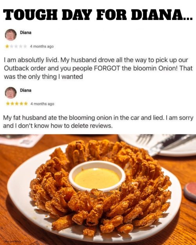Image resolution: width=196 pixels, height=245 pixels.
Task: Click the fork in the photo background
Action: coord(144,139)
